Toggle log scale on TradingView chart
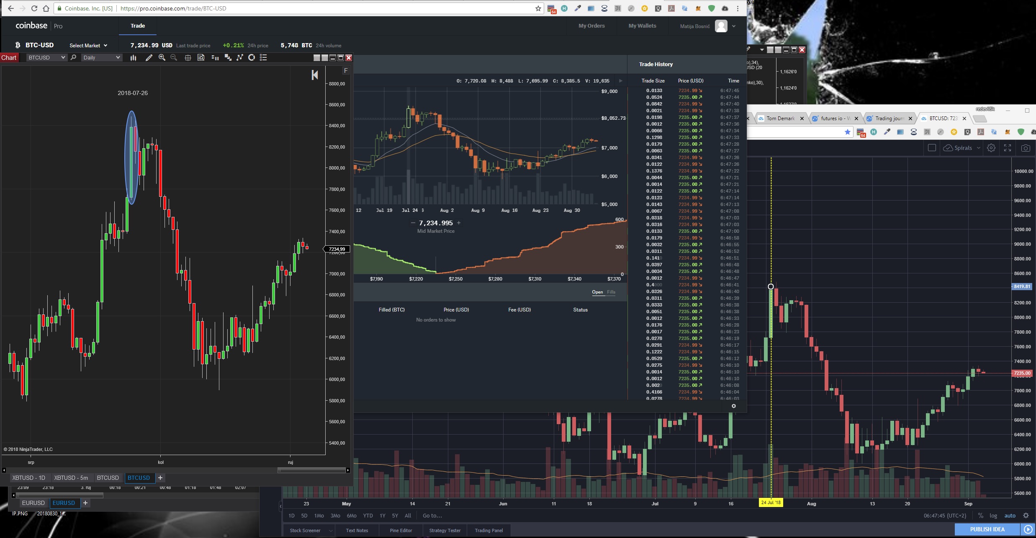 pos(993,516)
